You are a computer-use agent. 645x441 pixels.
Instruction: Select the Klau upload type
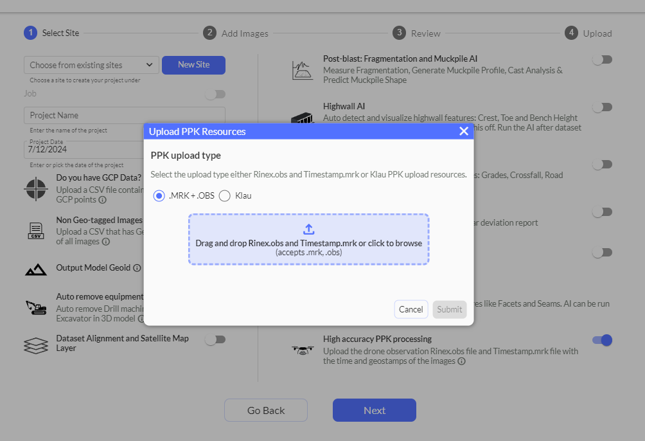(x=225, y=196)
